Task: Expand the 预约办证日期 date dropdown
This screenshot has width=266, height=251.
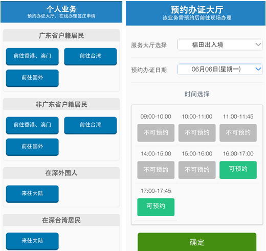Action: click(220, 69)
